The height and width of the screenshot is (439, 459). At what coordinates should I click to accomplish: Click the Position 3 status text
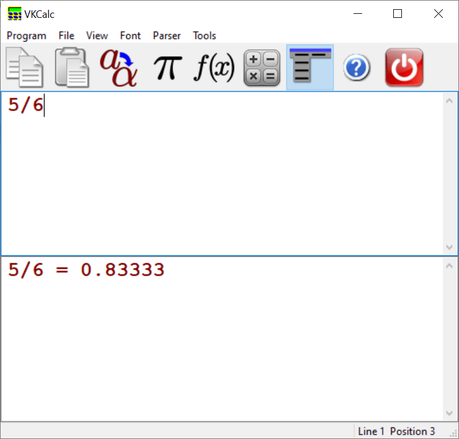(x=412, y=432)
